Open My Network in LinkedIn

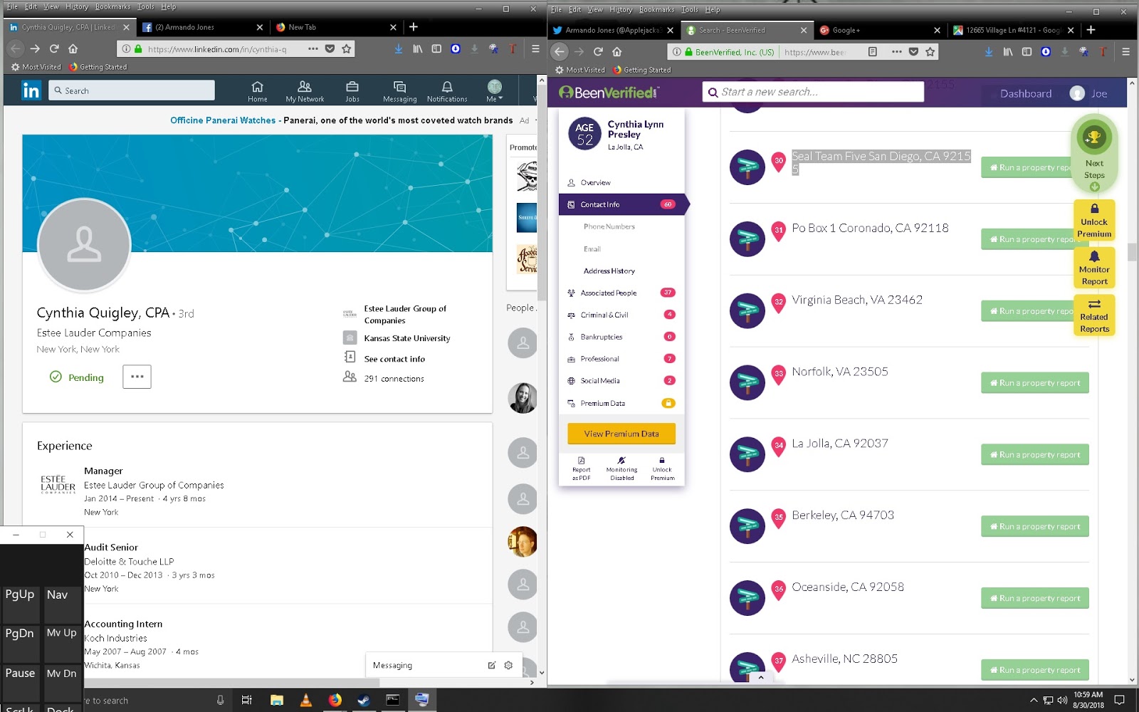305,91
